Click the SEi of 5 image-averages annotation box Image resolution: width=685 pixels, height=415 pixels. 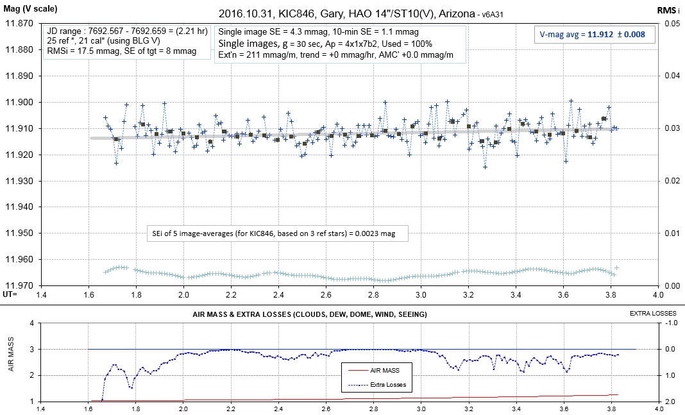278,233
